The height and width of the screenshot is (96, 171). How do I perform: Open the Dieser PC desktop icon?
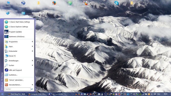click(8, 4)
